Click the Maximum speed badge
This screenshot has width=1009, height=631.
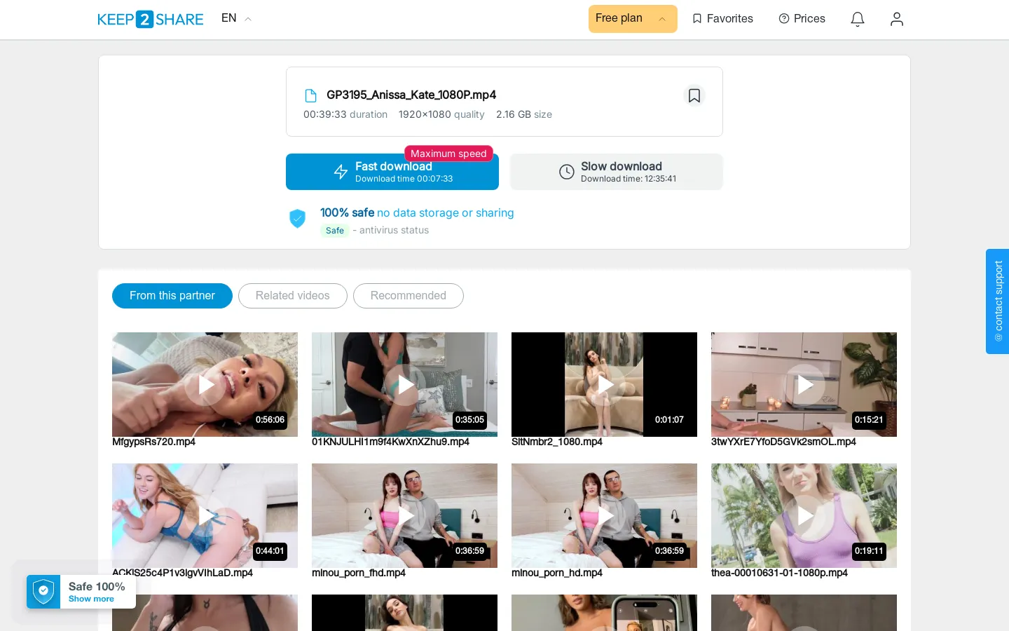(448, 154)
